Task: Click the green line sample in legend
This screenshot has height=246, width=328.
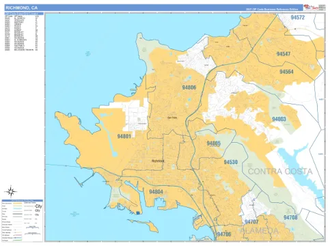Action: [x=18, y=240]
